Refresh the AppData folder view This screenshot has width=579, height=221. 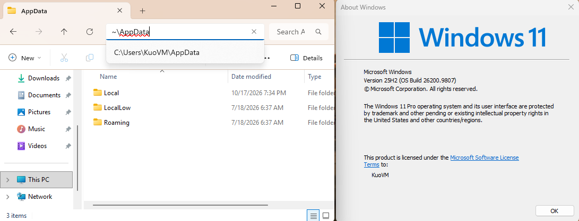(89, 32)
